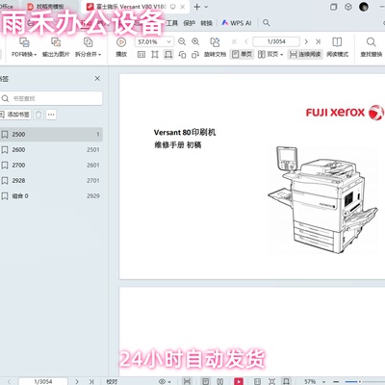Open the 工具 menu

[171, 23]
